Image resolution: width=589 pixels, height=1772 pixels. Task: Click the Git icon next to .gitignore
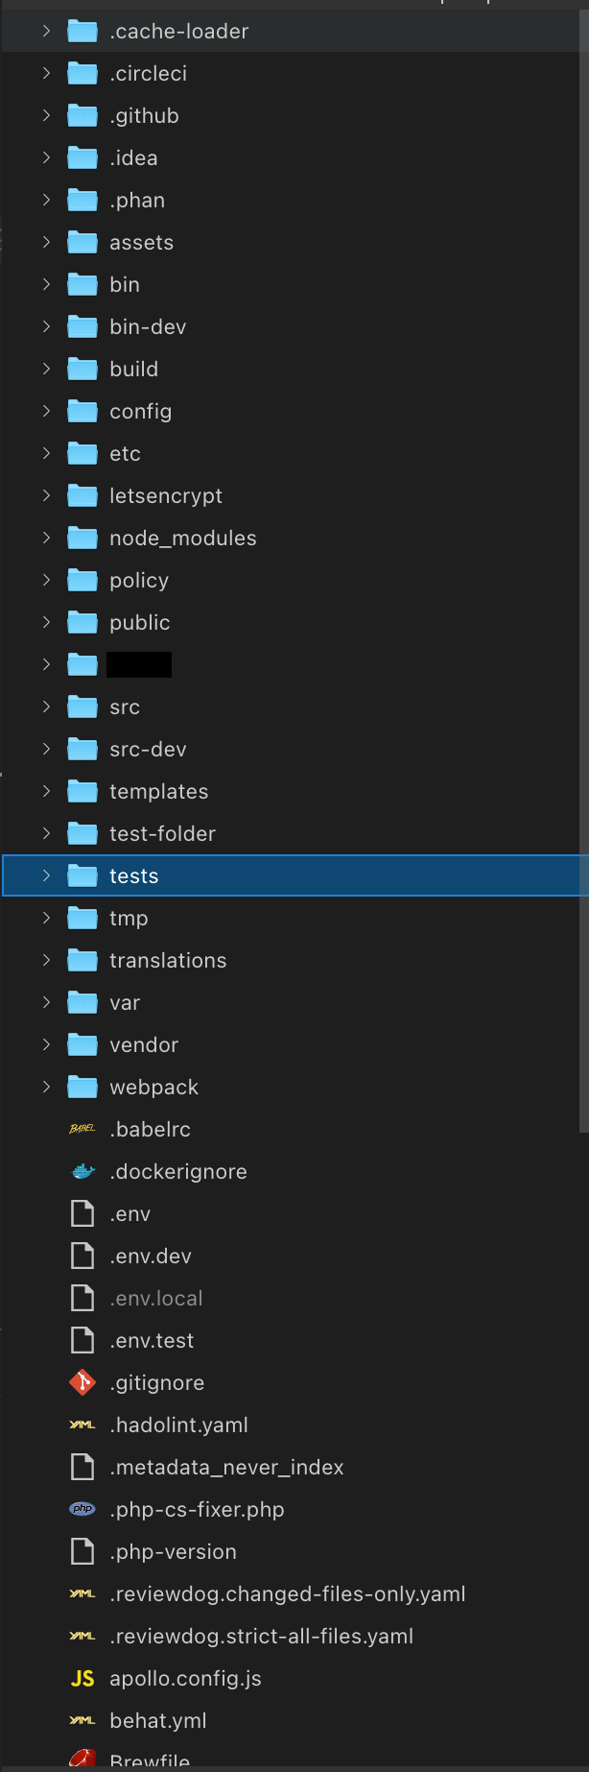pos(82,1382)
